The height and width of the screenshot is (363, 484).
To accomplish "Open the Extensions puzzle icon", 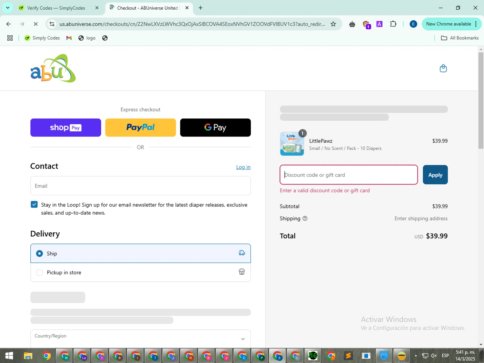I will click(x=393, y=24).
